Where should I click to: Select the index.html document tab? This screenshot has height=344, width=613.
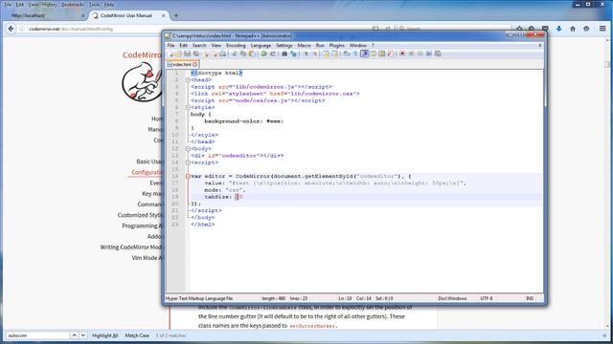coord(182,64)
